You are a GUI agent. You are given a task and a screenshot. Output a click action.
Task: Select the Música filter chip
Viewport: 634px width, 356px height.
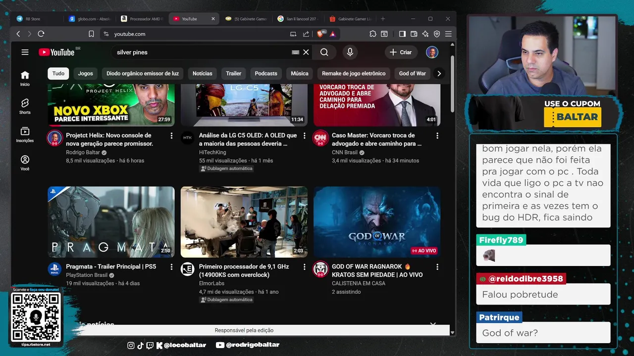coord(300,73)
